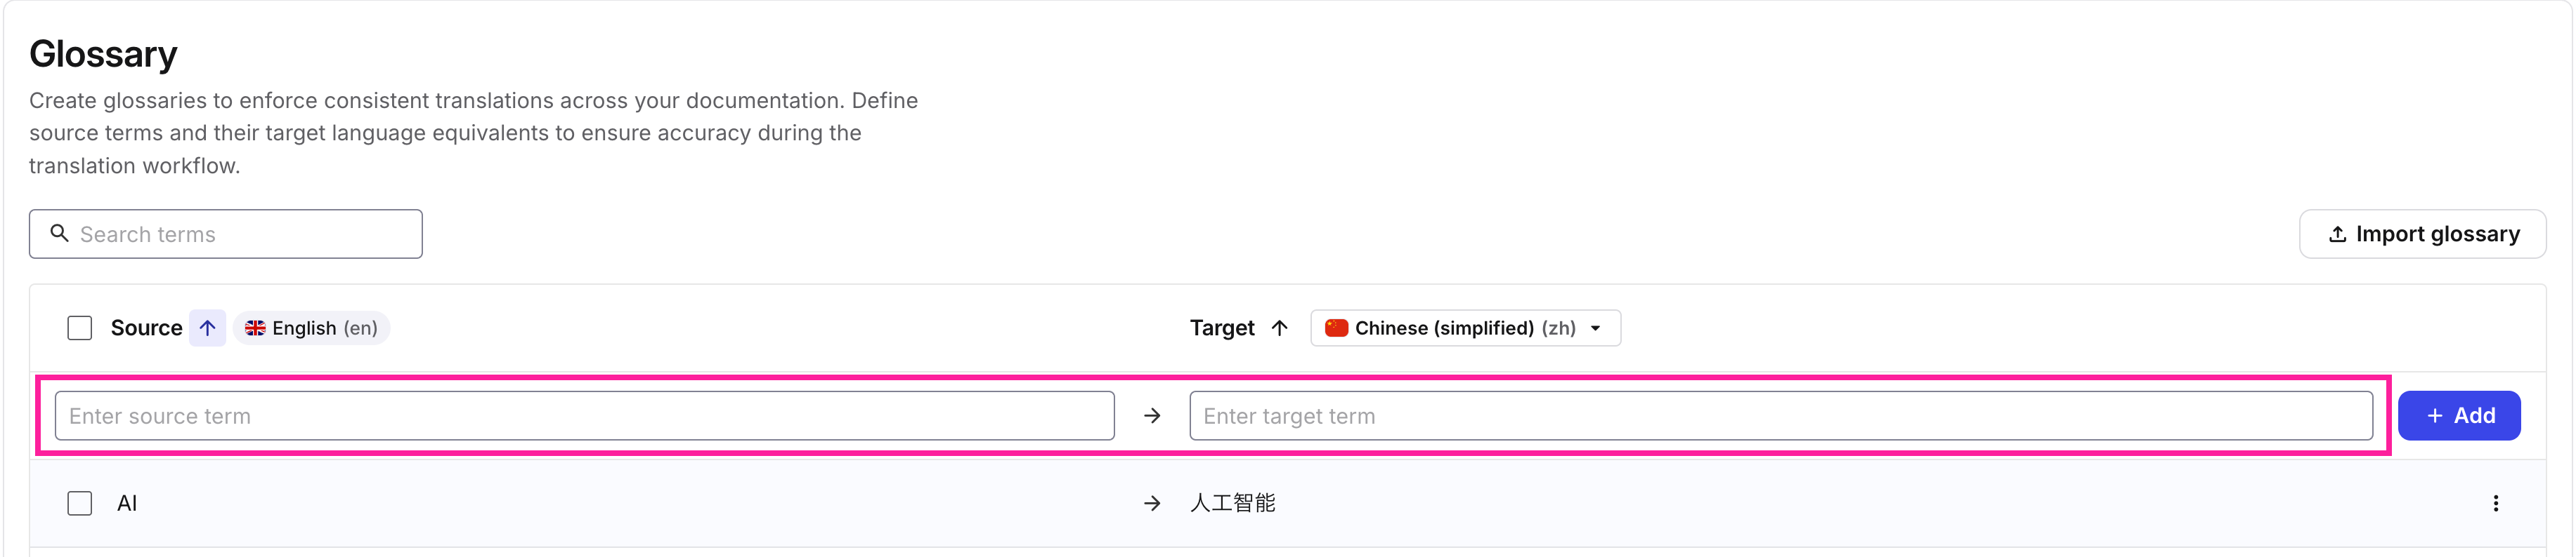Click the Add button to save a term

[x=2459, y=415]
